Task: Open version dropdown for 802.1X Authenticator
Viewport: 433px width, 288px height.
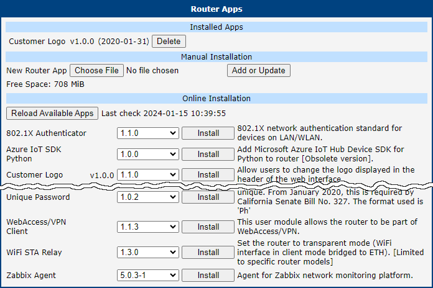Action: [147, 133]
